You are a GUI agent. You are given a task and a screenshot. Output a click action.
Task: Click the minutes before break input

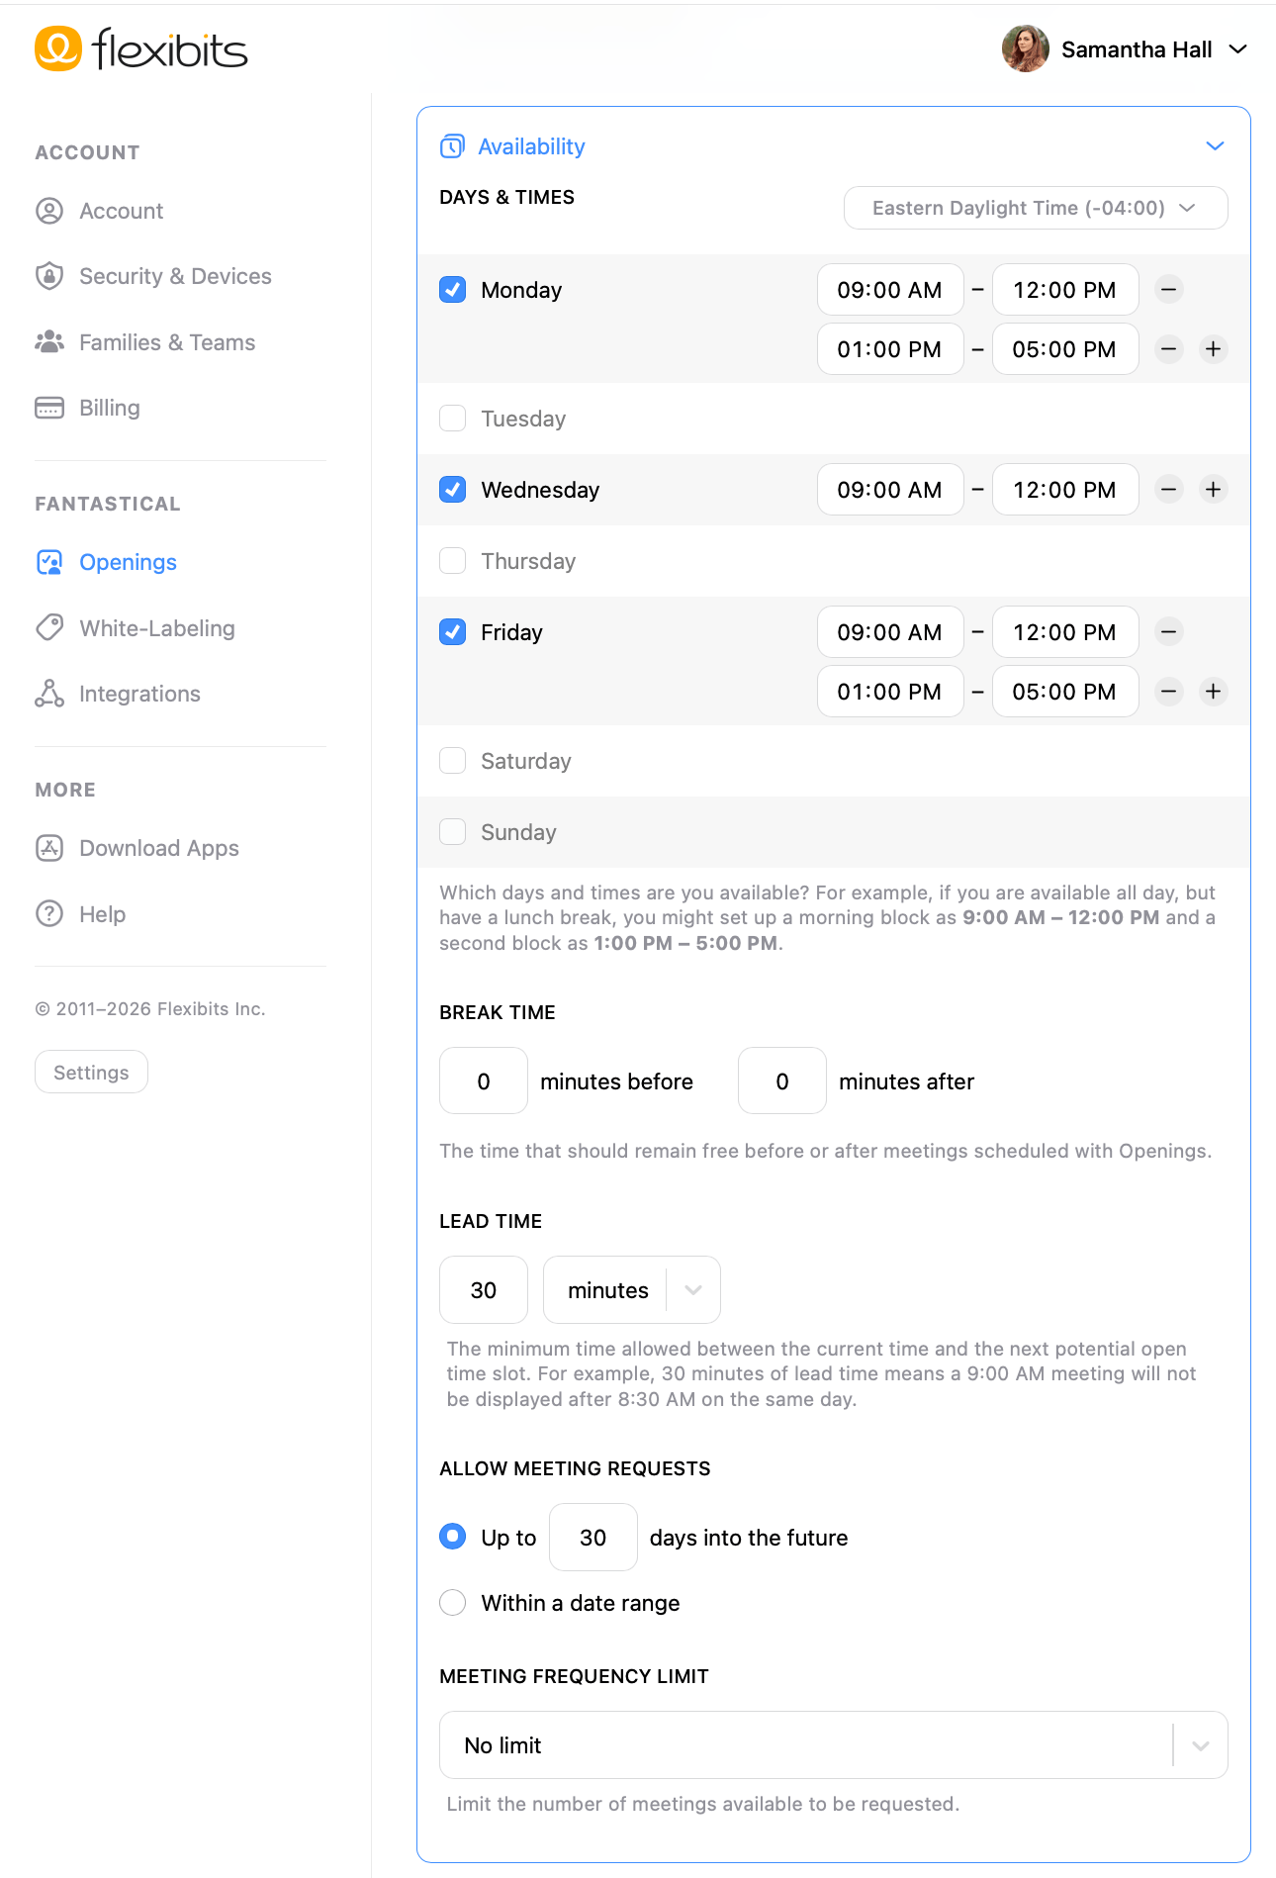point(484,1081)
